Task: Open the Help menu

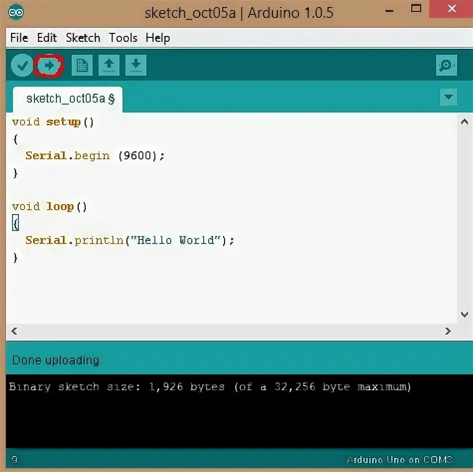Action: [x=158, y=38]
